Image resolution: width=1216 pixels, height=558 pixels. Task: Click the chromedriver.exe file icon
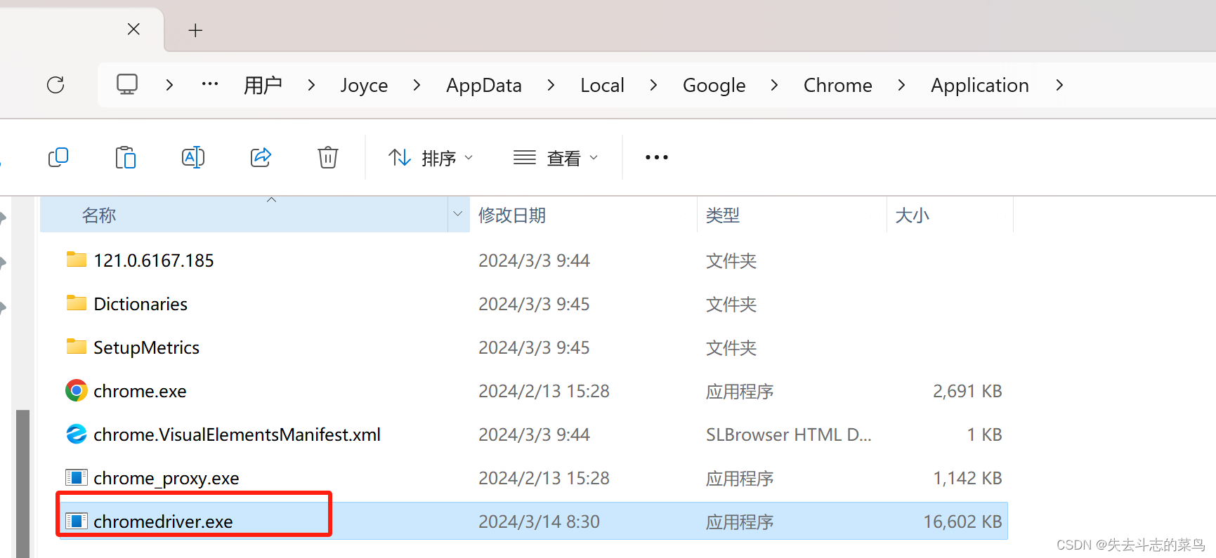(76, 522)
